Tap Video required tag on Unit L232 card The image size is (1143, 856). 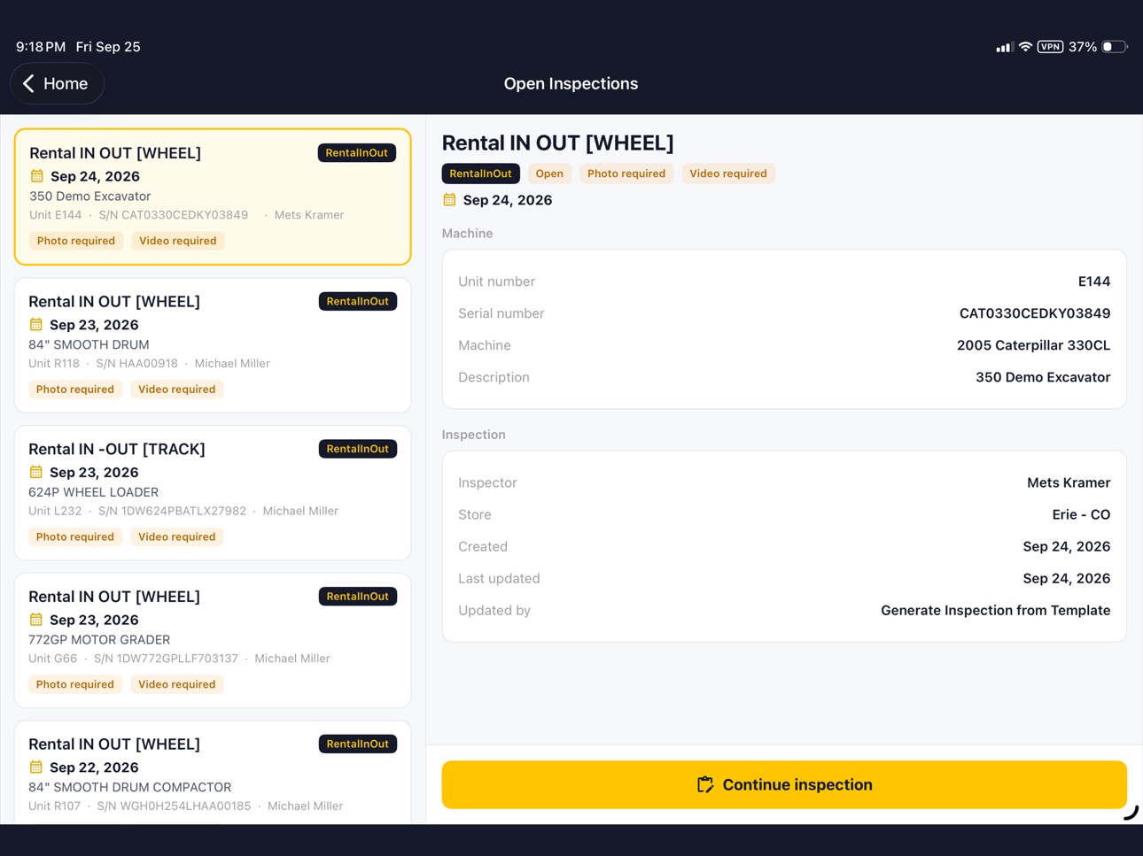click(x=177, y=536)
